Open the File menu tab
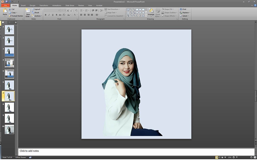 (x=6, y=5)
